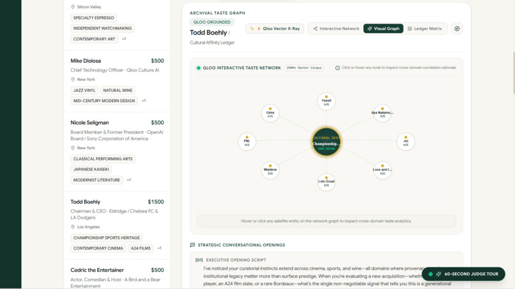The image size is (515, 289).
Task: Click the Todd Boehly heading in graph panel
Action: pos(208,33)
